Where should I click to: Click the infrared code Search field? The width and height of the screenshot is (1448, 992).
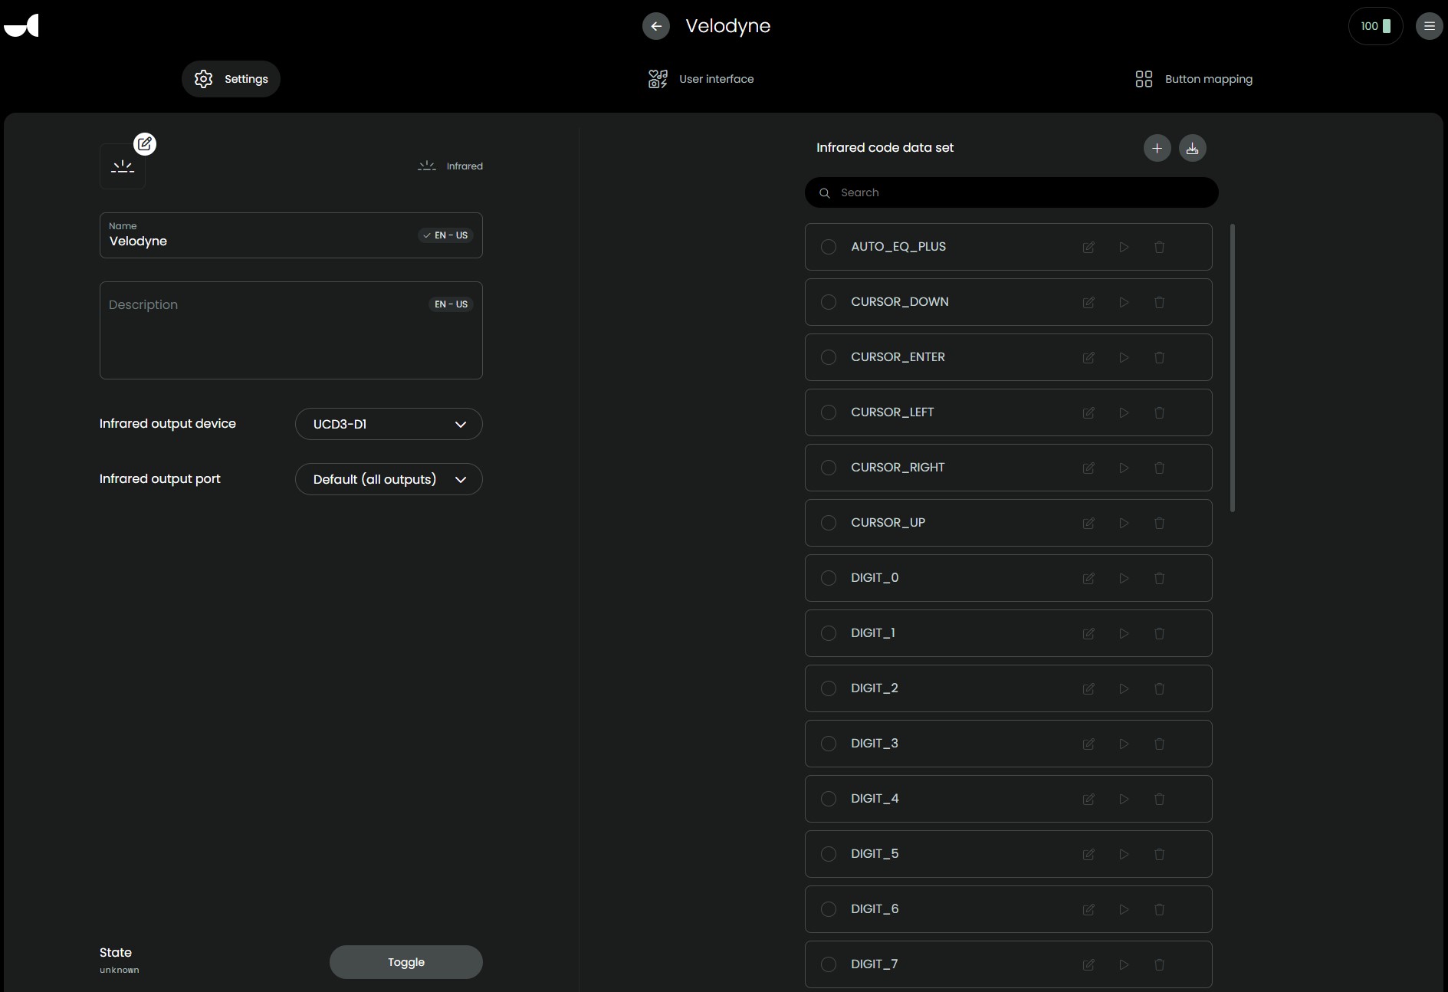[x=1012, y=192]
